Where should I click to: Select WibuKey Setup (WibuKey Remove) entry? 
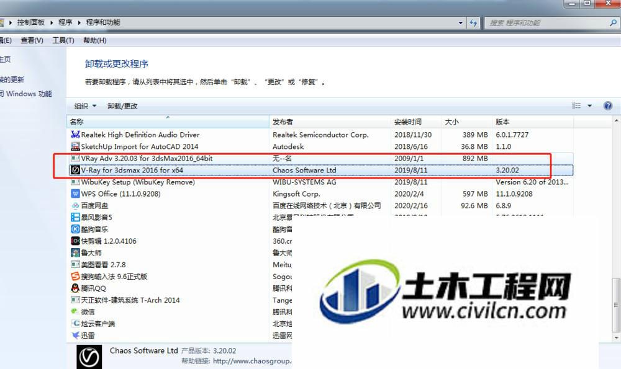tap(320, 182)
